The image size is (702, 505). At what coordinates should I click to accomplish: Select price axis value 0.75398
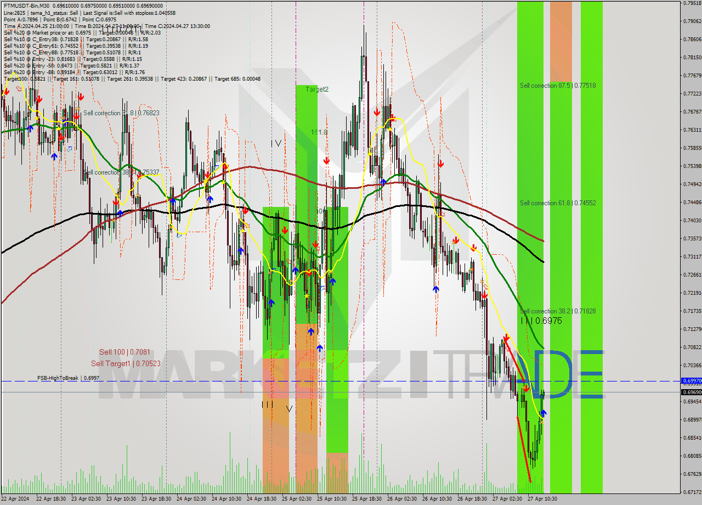pos(693,166)
